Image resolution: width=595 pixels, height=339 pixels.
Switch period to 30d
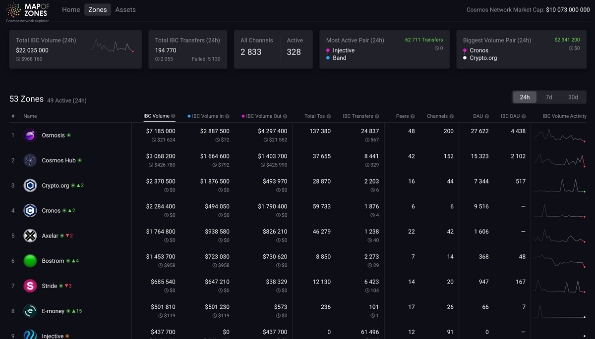click(573, 97)
